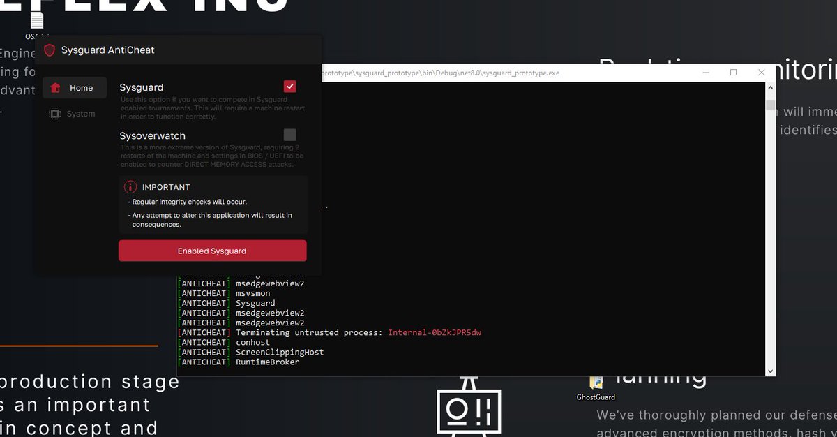Click the 'RuntimeBroker' console line
837x437 pixels.
tap(268, 362)
